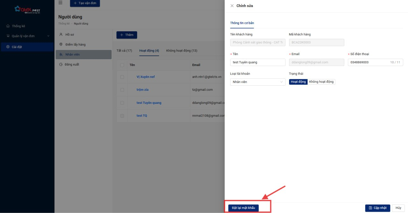Open Điểm lấy hàng pickup locations
Viewport: 408px width, 213px height.
pyautogui.click(x=75, y=45)
